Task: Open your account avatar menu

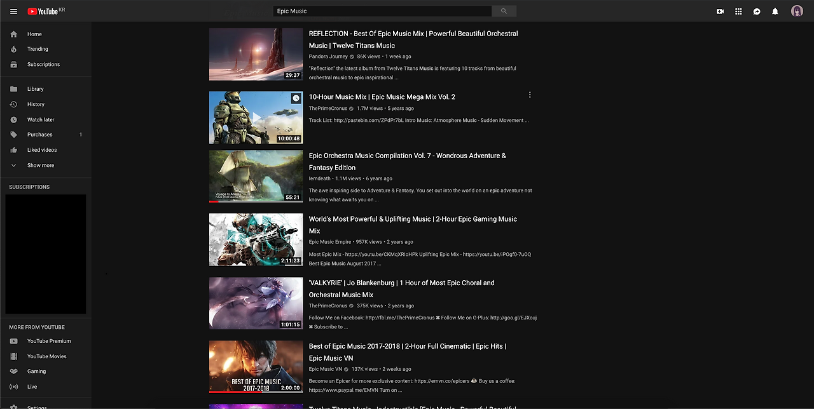Action: coord(797,11)
